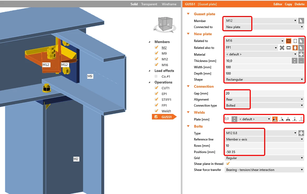Click the Gap [mm] input field

[264, 93]
